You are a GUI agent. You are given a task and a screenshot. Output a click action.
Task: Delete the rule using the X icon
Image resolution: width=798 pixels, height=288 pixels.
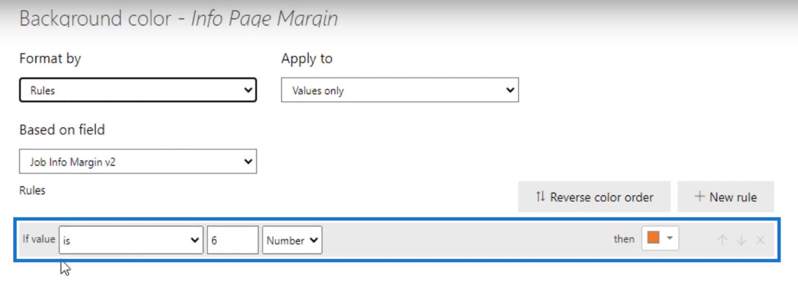[760, 240]
